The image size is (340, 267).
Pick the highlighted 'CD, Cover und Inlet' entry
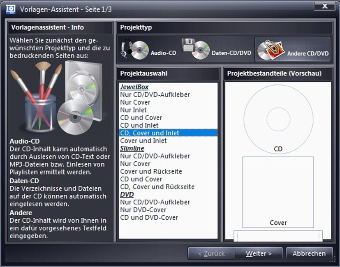click(x=150, y=133)
